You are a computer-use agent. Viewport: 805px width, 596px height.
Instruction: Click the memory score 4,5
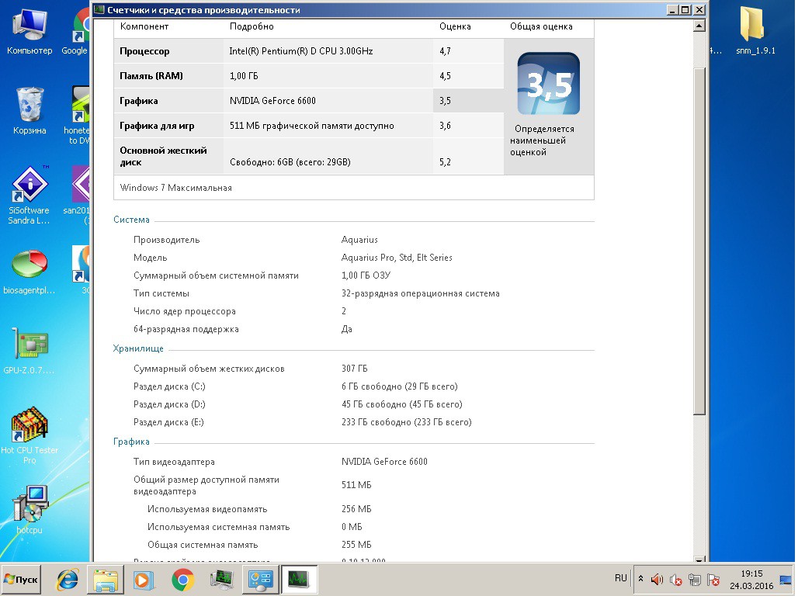click(445, 76)
